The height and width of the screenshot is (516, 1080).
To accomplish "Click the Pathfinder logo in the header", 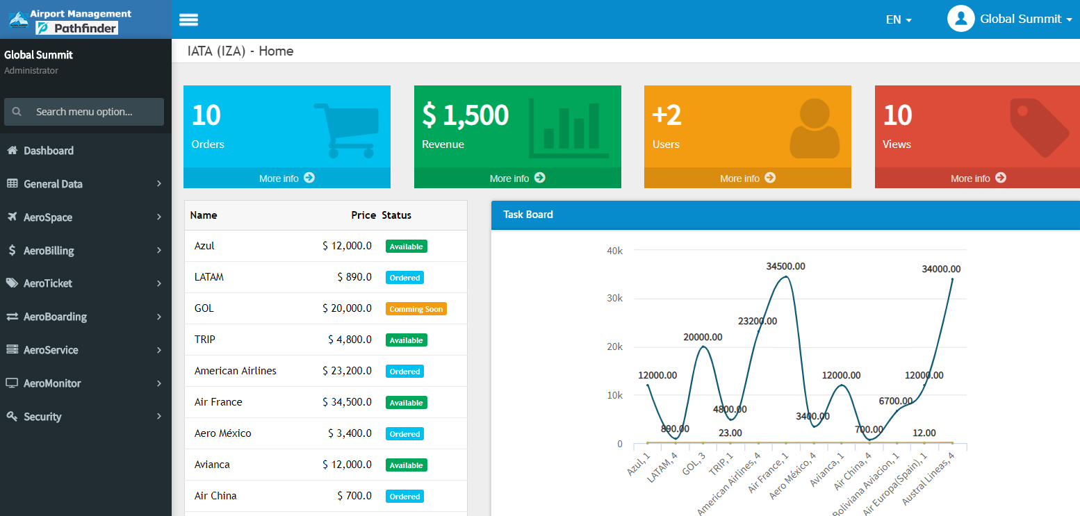I will click(x=77, y=28).
